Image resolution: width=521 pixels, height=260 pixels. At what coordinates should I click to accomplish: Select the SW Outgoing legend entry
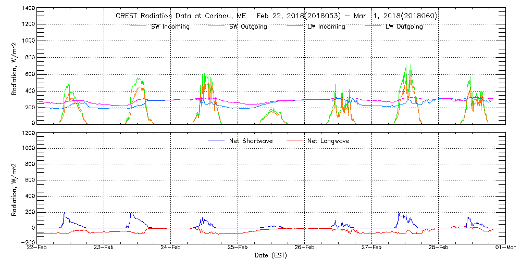pyautogui.click(x=248, y=27)
